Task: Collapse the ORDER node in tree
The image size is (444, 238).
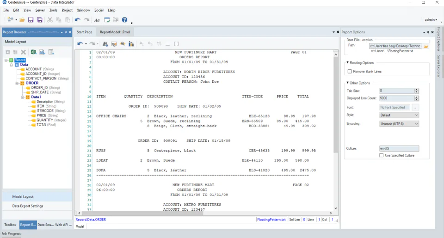Action: coord(17,83)
